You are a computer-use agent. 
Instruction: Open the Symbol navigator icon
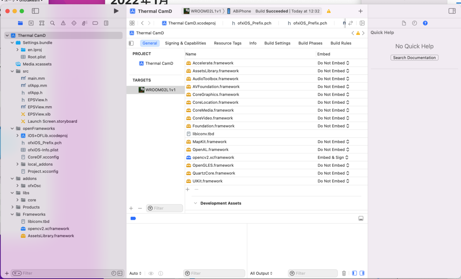click(x=42, y=23)
